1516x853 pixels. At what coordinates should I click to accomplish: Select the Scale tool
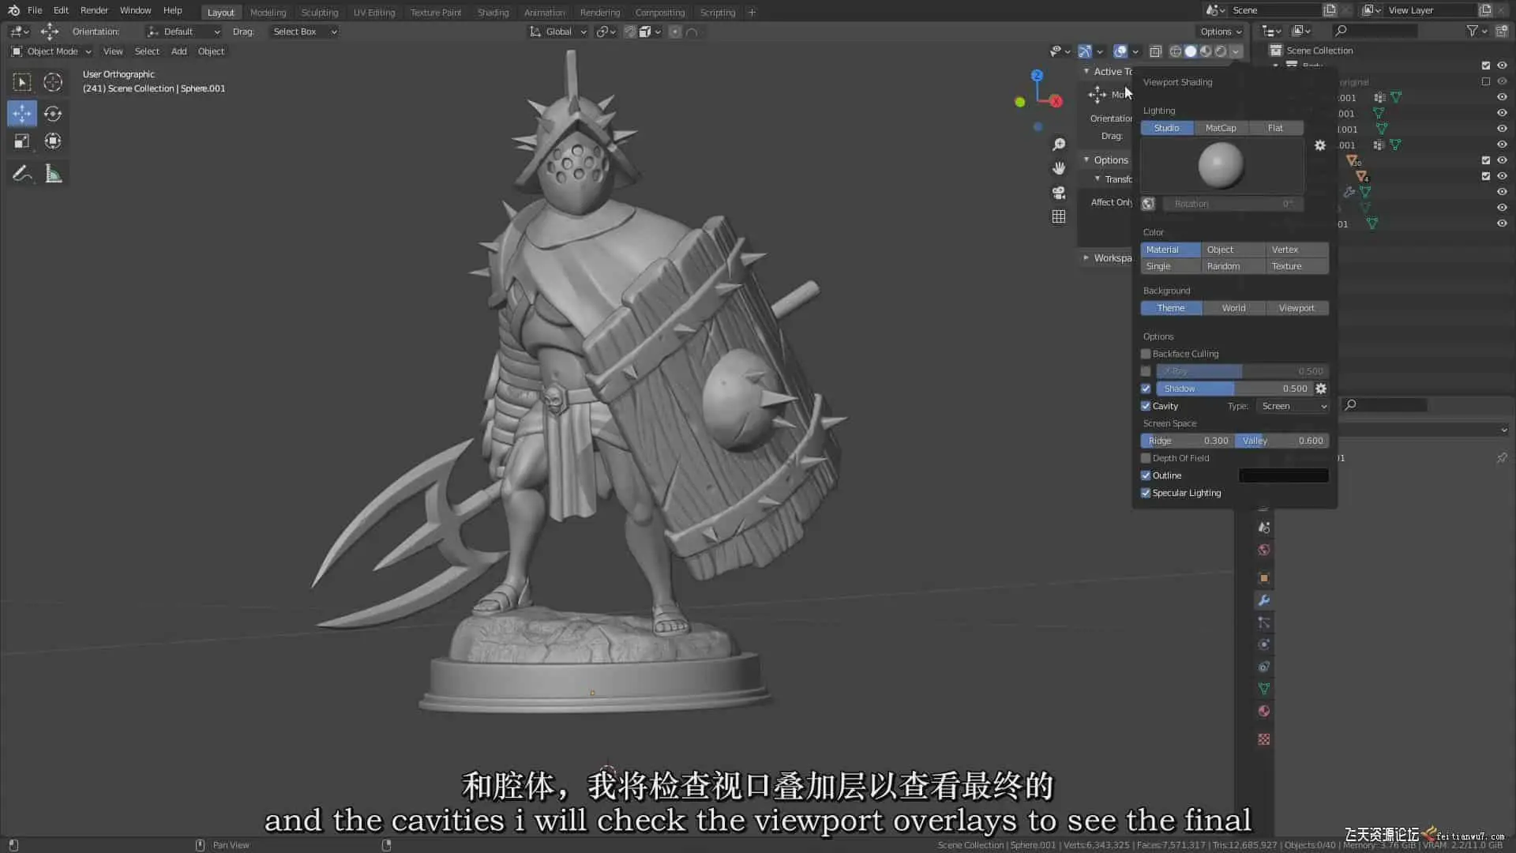22,141
